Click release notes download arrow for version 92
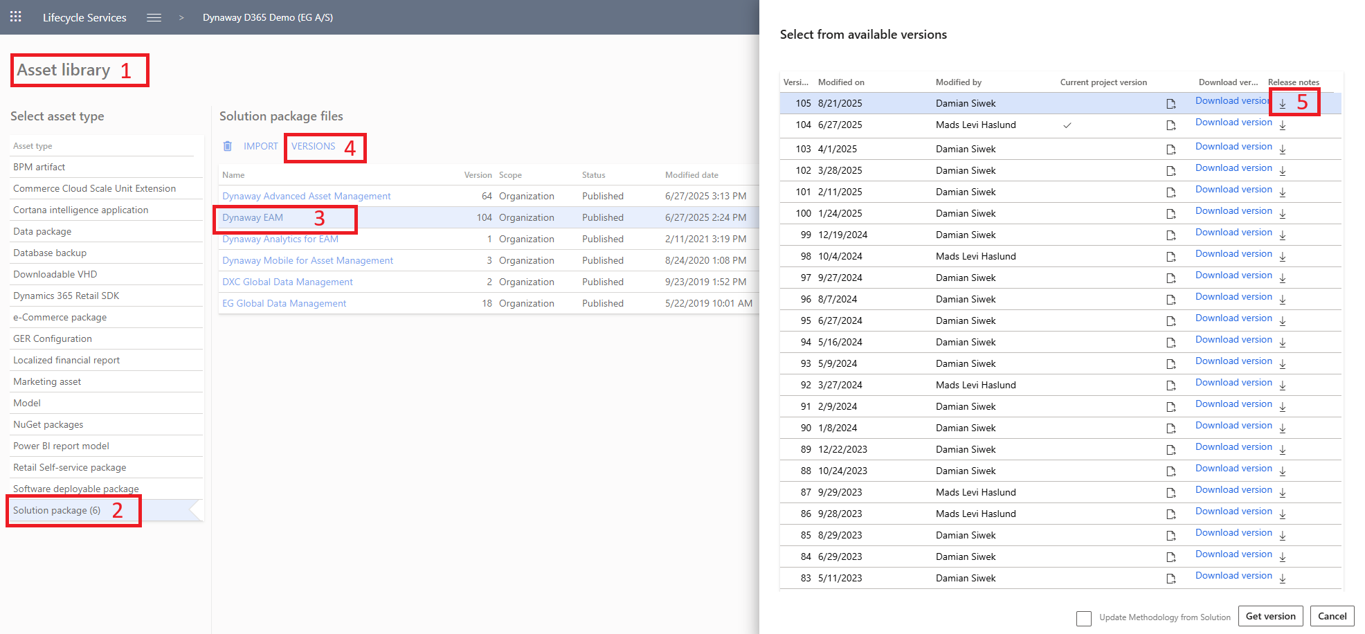Viewport: 1365px width, 634px height. pos(1282,386)
